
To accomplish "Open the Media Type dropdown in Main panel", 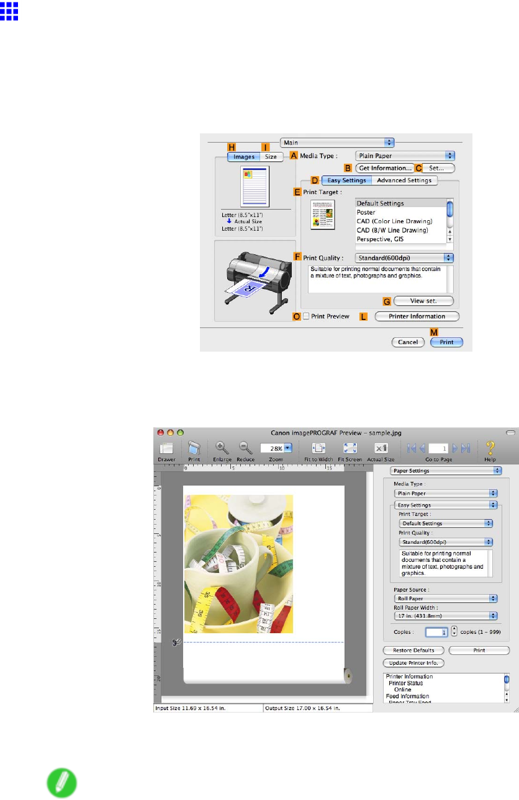I will tap(405, 156).
